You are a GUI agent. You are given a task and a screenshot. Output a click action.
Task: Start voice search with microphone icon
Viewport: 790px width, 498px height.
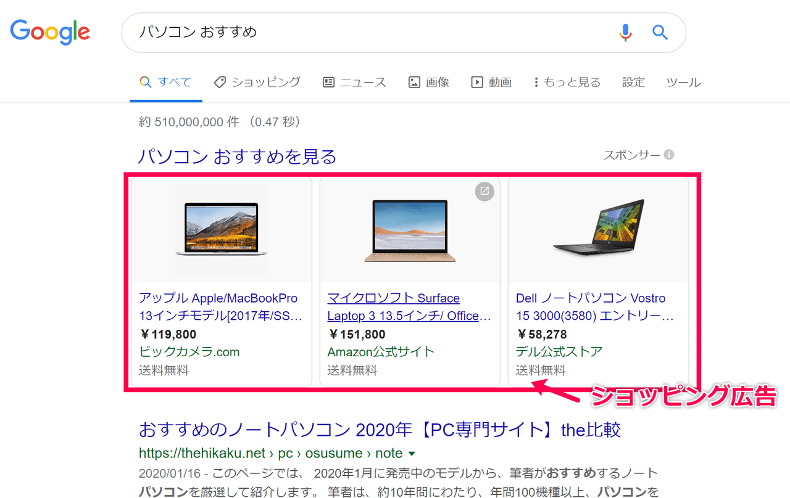(x=626, y=32)
